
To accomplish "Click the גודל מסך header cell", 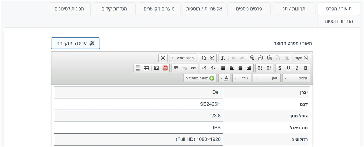I will tap(267, 116).
